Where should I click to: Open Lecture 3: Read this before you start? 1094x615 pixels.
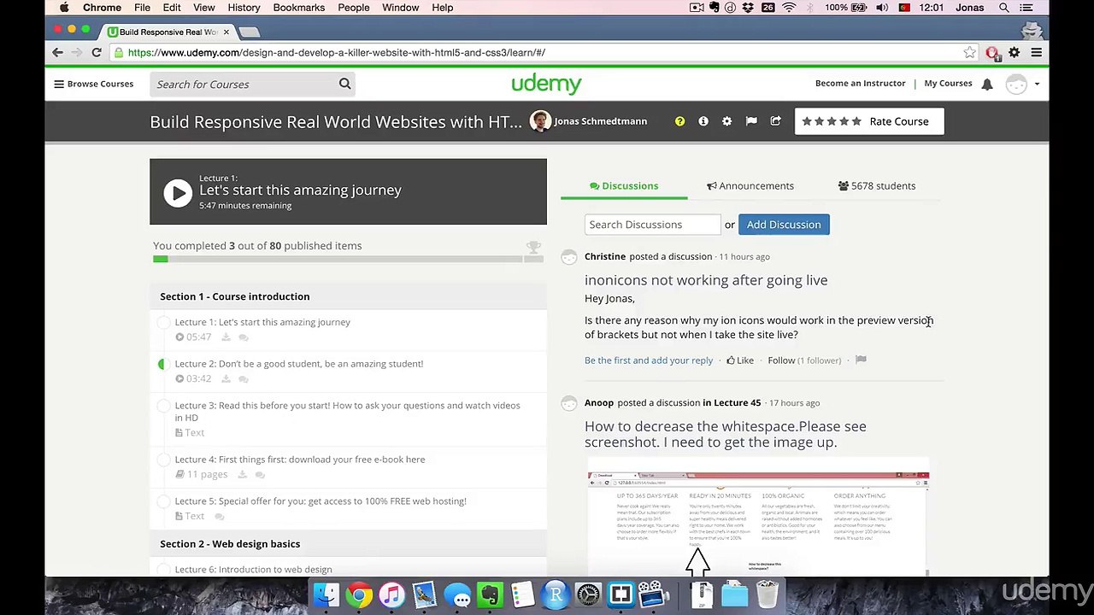tap(347, 412)
